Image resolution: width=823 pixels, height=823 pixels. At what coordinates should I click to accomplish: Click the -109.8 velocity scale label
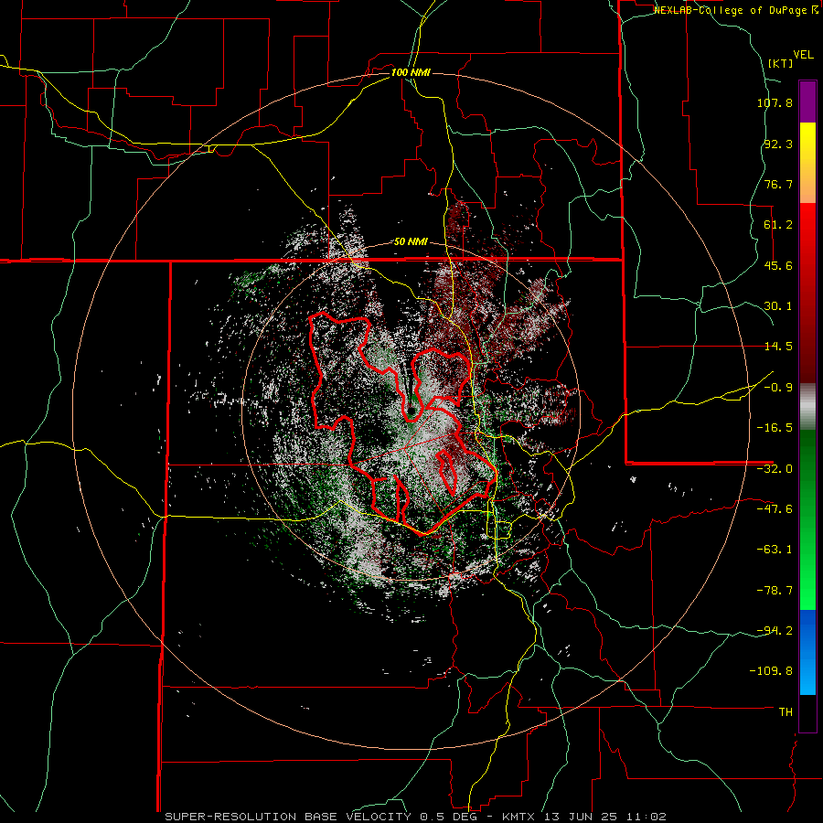coord(772,671)
